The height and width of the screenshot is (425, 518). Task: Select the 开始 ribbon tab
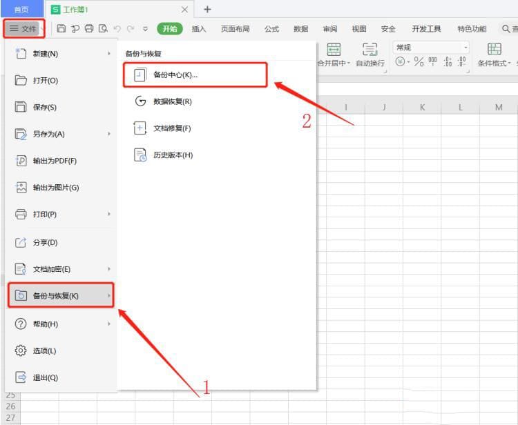click(170, 29)
